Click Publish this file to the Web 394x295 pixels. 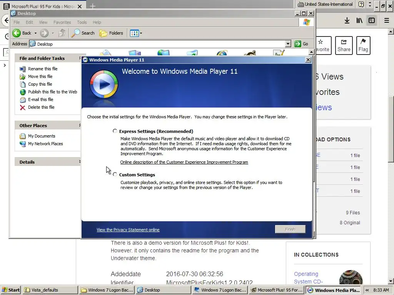click(52, 92)
